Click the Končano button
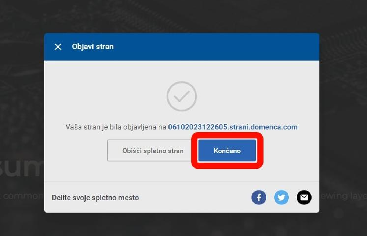 [x=227, y=151]
